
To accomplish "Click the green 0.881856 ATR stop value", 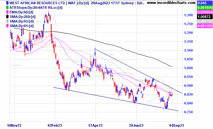I will tap(204, 8).
